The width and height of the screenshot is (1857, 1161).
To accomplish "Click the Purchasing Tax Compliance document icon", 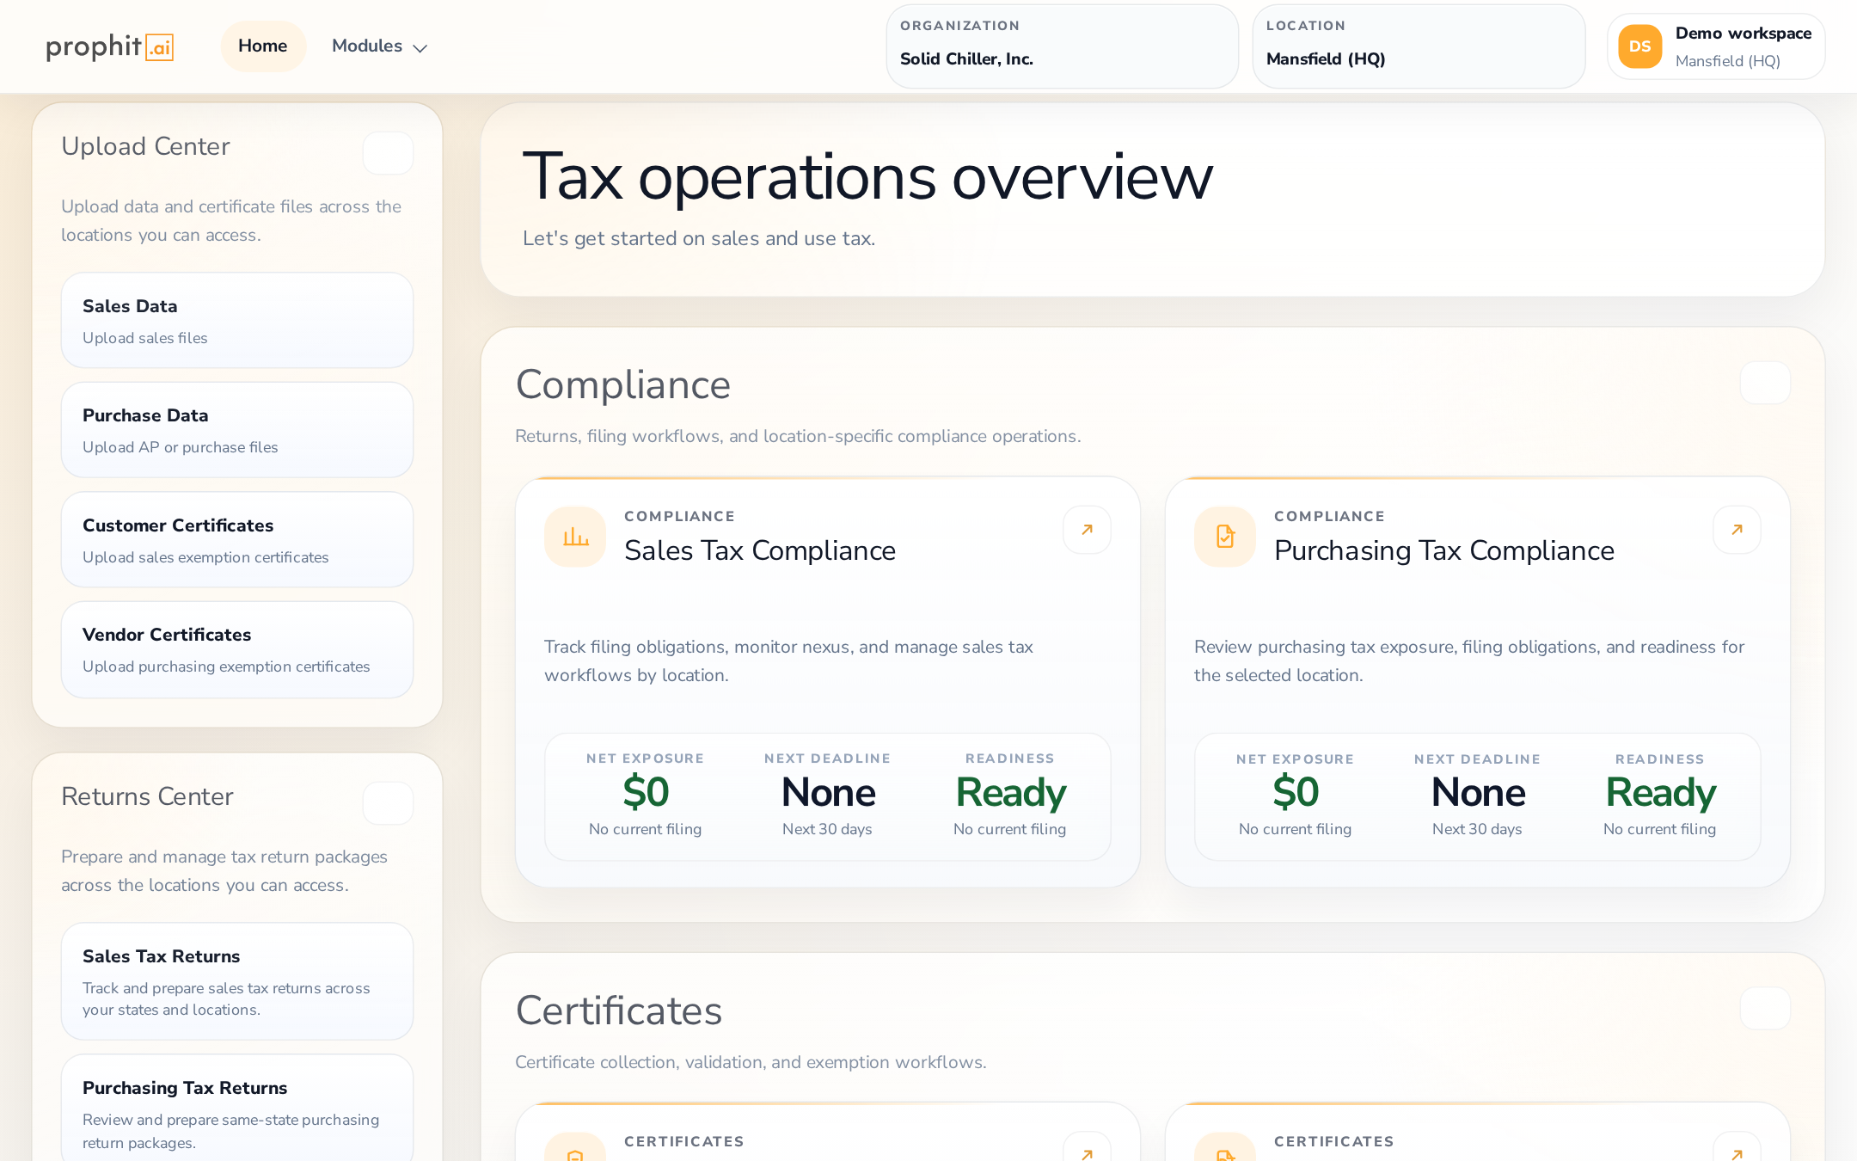I will coord(1225,537).
